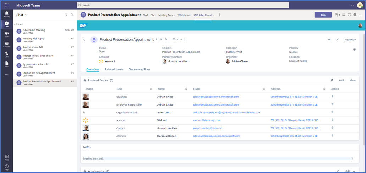Open profile avatar in Teams title bar
Image resolution: width=366 pixels, height=173 pixels.
pos(360,5)
